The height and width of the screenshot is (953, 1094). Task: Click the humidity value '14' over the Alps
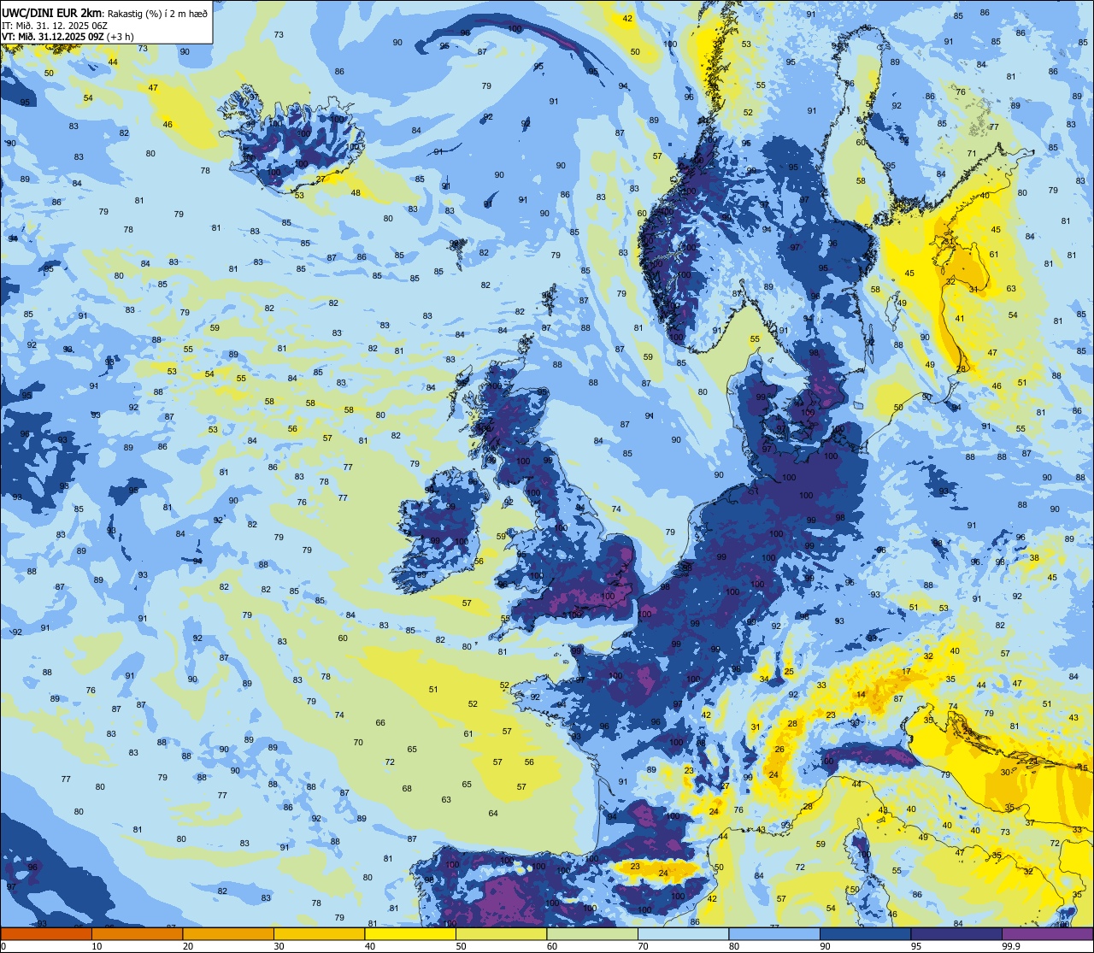[862, 695]
